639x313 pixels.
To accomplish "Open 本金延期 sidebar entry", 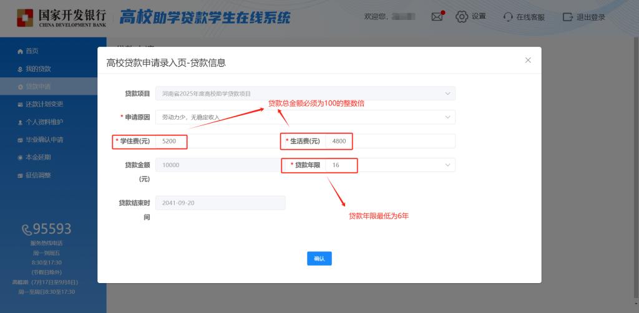I will (38, 157).
